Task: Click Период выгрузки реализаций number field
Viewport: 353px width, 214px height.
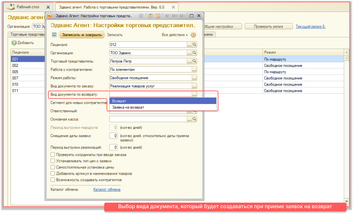Action: pyautogui.click(x=113, y=147)
